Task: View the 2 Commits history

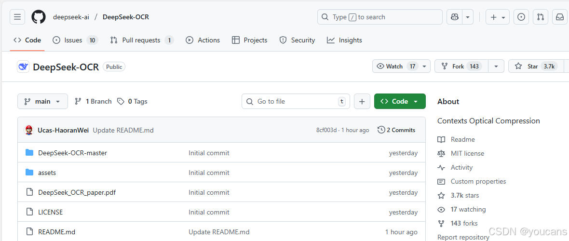Action: coord(396,130)
